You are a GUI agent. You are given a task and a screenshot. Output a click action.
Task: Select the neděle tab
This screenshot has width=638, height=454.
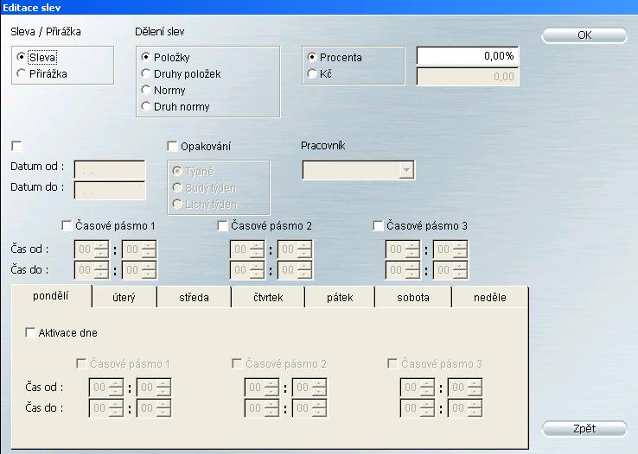click(489, 298)
